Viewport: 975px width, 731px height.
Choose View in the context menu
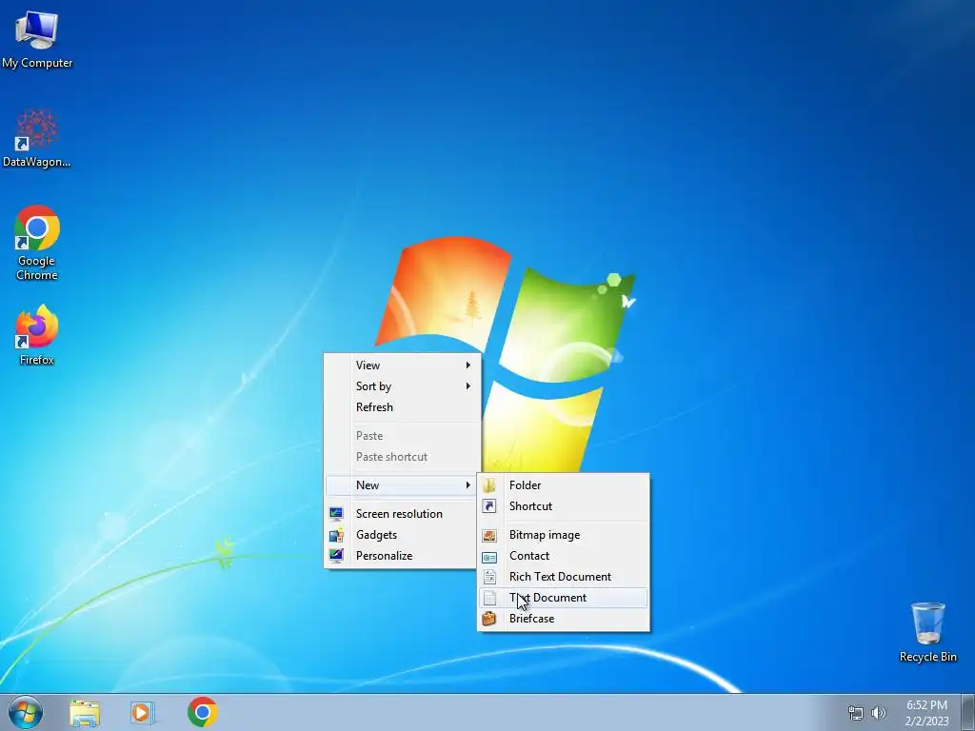tap(403, 365)
